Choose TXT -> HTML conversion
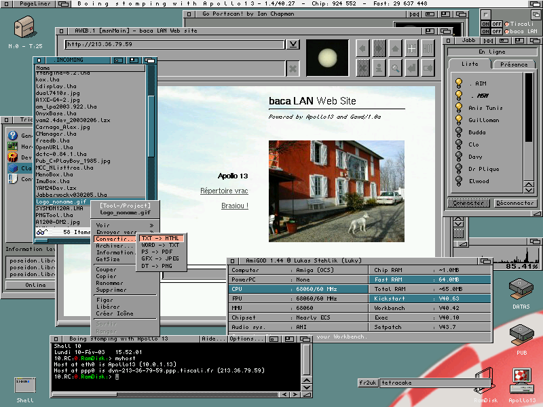This screenshot has width=543, height=407. pyautogui.click(x=161, y=239)
